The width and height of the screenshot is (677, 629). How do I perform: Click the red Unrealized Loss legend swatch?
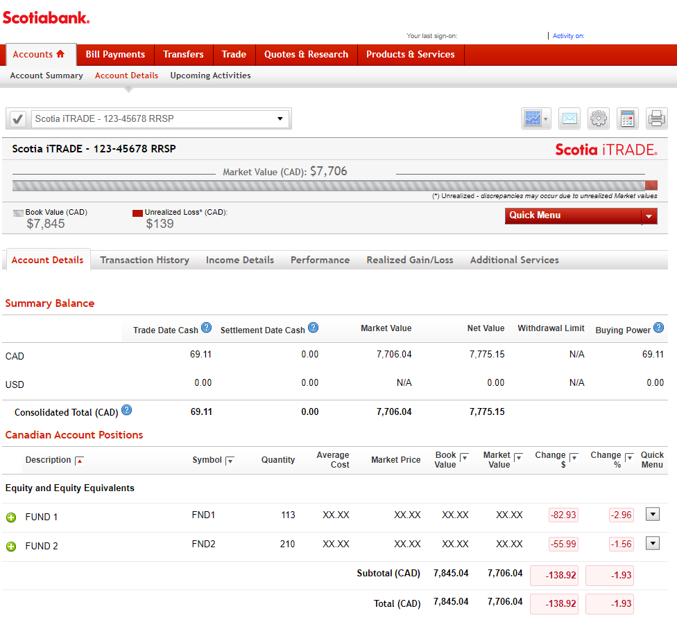point(137,213)
